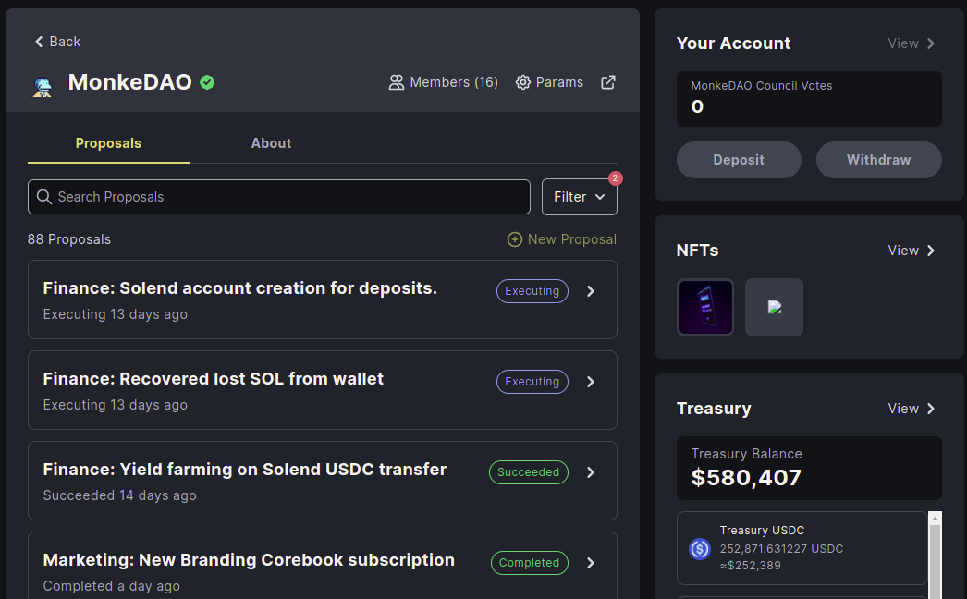Screen dimensions: 967x599
Task: Click the New Proposal link
Action: tap(562, 239)
